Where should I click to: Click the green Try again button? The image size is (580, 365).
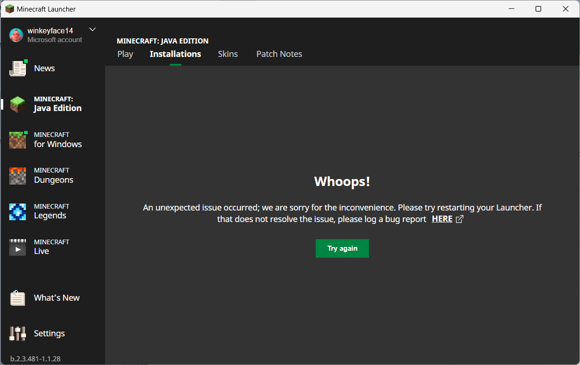coord(342,248)
